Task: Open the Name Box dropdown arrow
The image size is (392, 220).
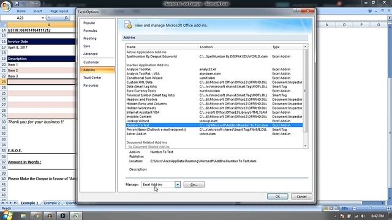Action: 43,18
